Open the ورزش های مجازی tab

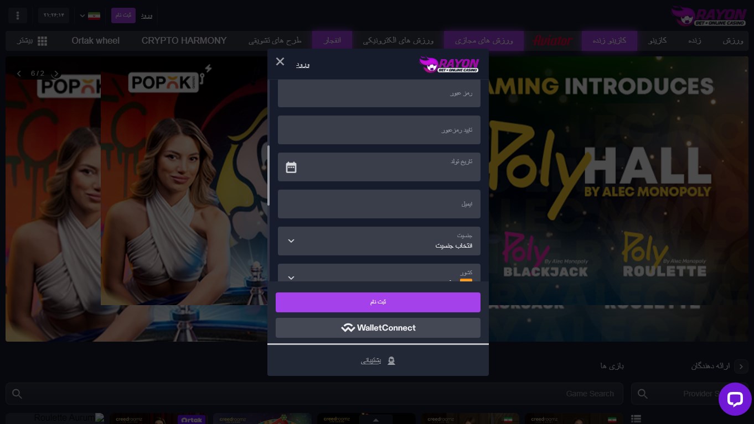[484, 41]
